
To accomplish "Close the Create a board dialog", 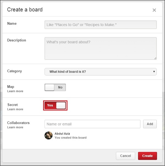I will (x=154, y=10).
